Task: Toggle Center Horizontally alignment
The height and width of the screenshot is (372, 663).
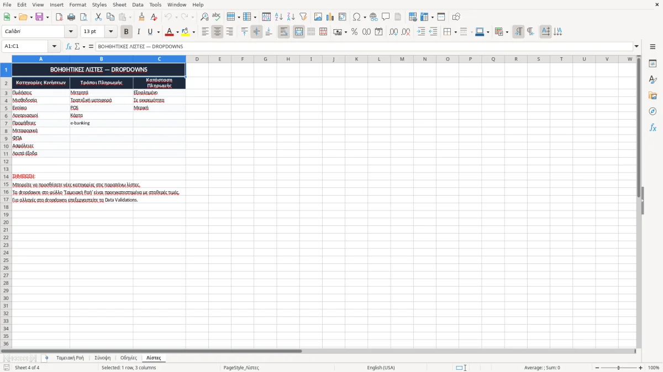Action: 218,32
